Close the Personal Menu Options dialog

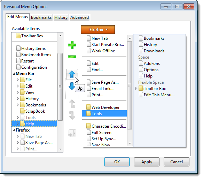[x=189, y=7]
